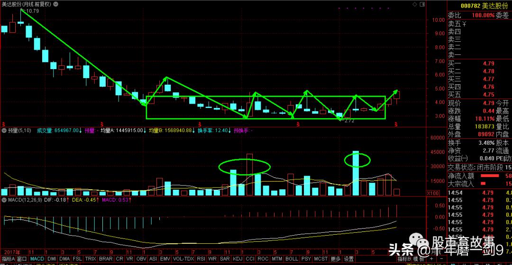Toggle the 指标A indicator group
The width and height of the screenshot is (512, 265).
[8, 259]
